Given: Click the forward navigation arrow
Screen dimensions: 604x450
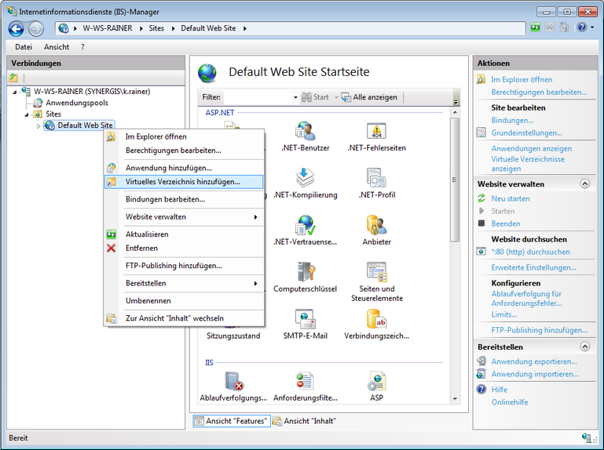Looking at the screenshot, I should [36, 29].
